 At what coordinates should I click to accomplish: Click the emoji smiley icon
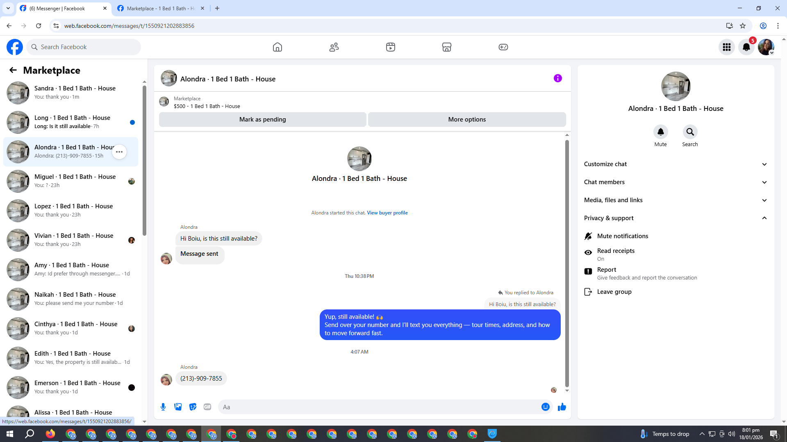coord(545,407)
